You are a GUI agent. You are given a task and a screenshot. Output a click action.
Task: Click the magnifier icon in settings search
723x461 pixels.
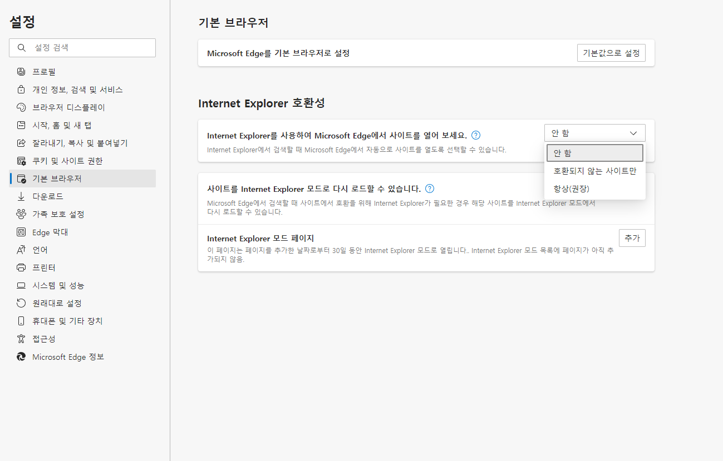(x=22, y=48)
